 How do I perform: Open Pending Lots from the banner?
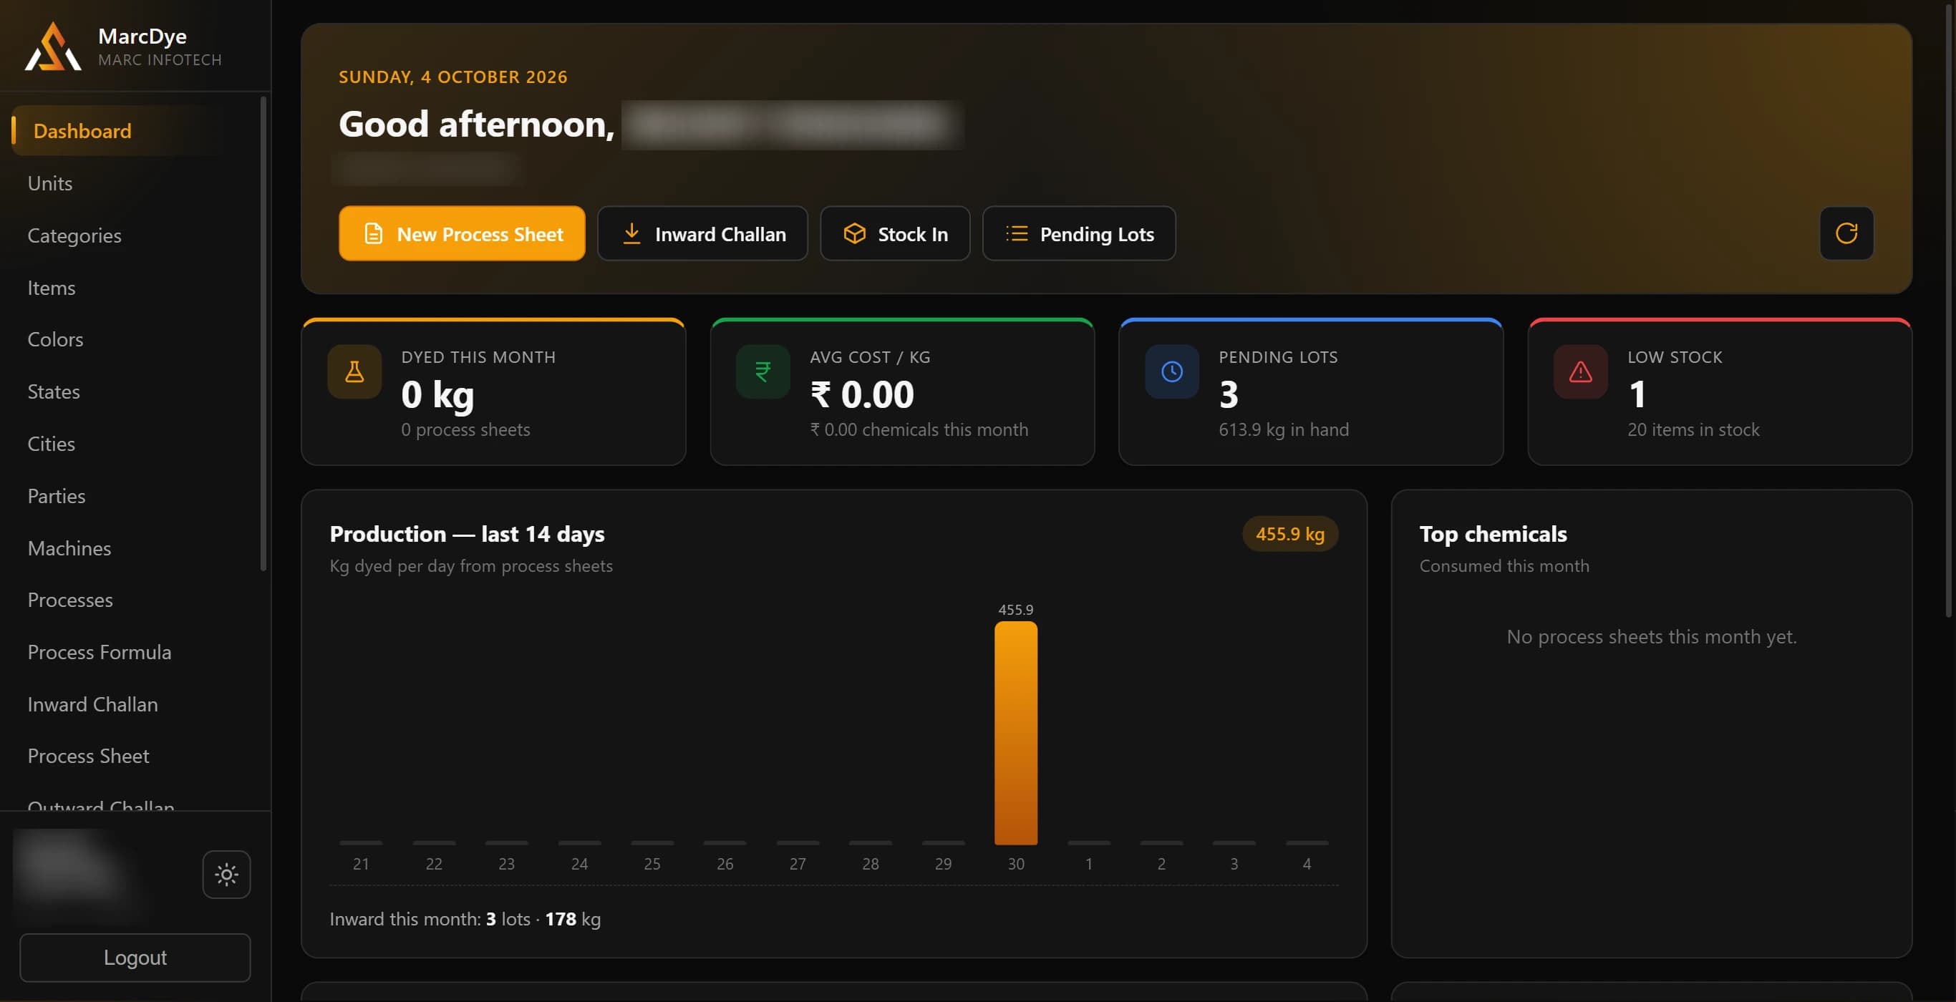click(1079, 234)
